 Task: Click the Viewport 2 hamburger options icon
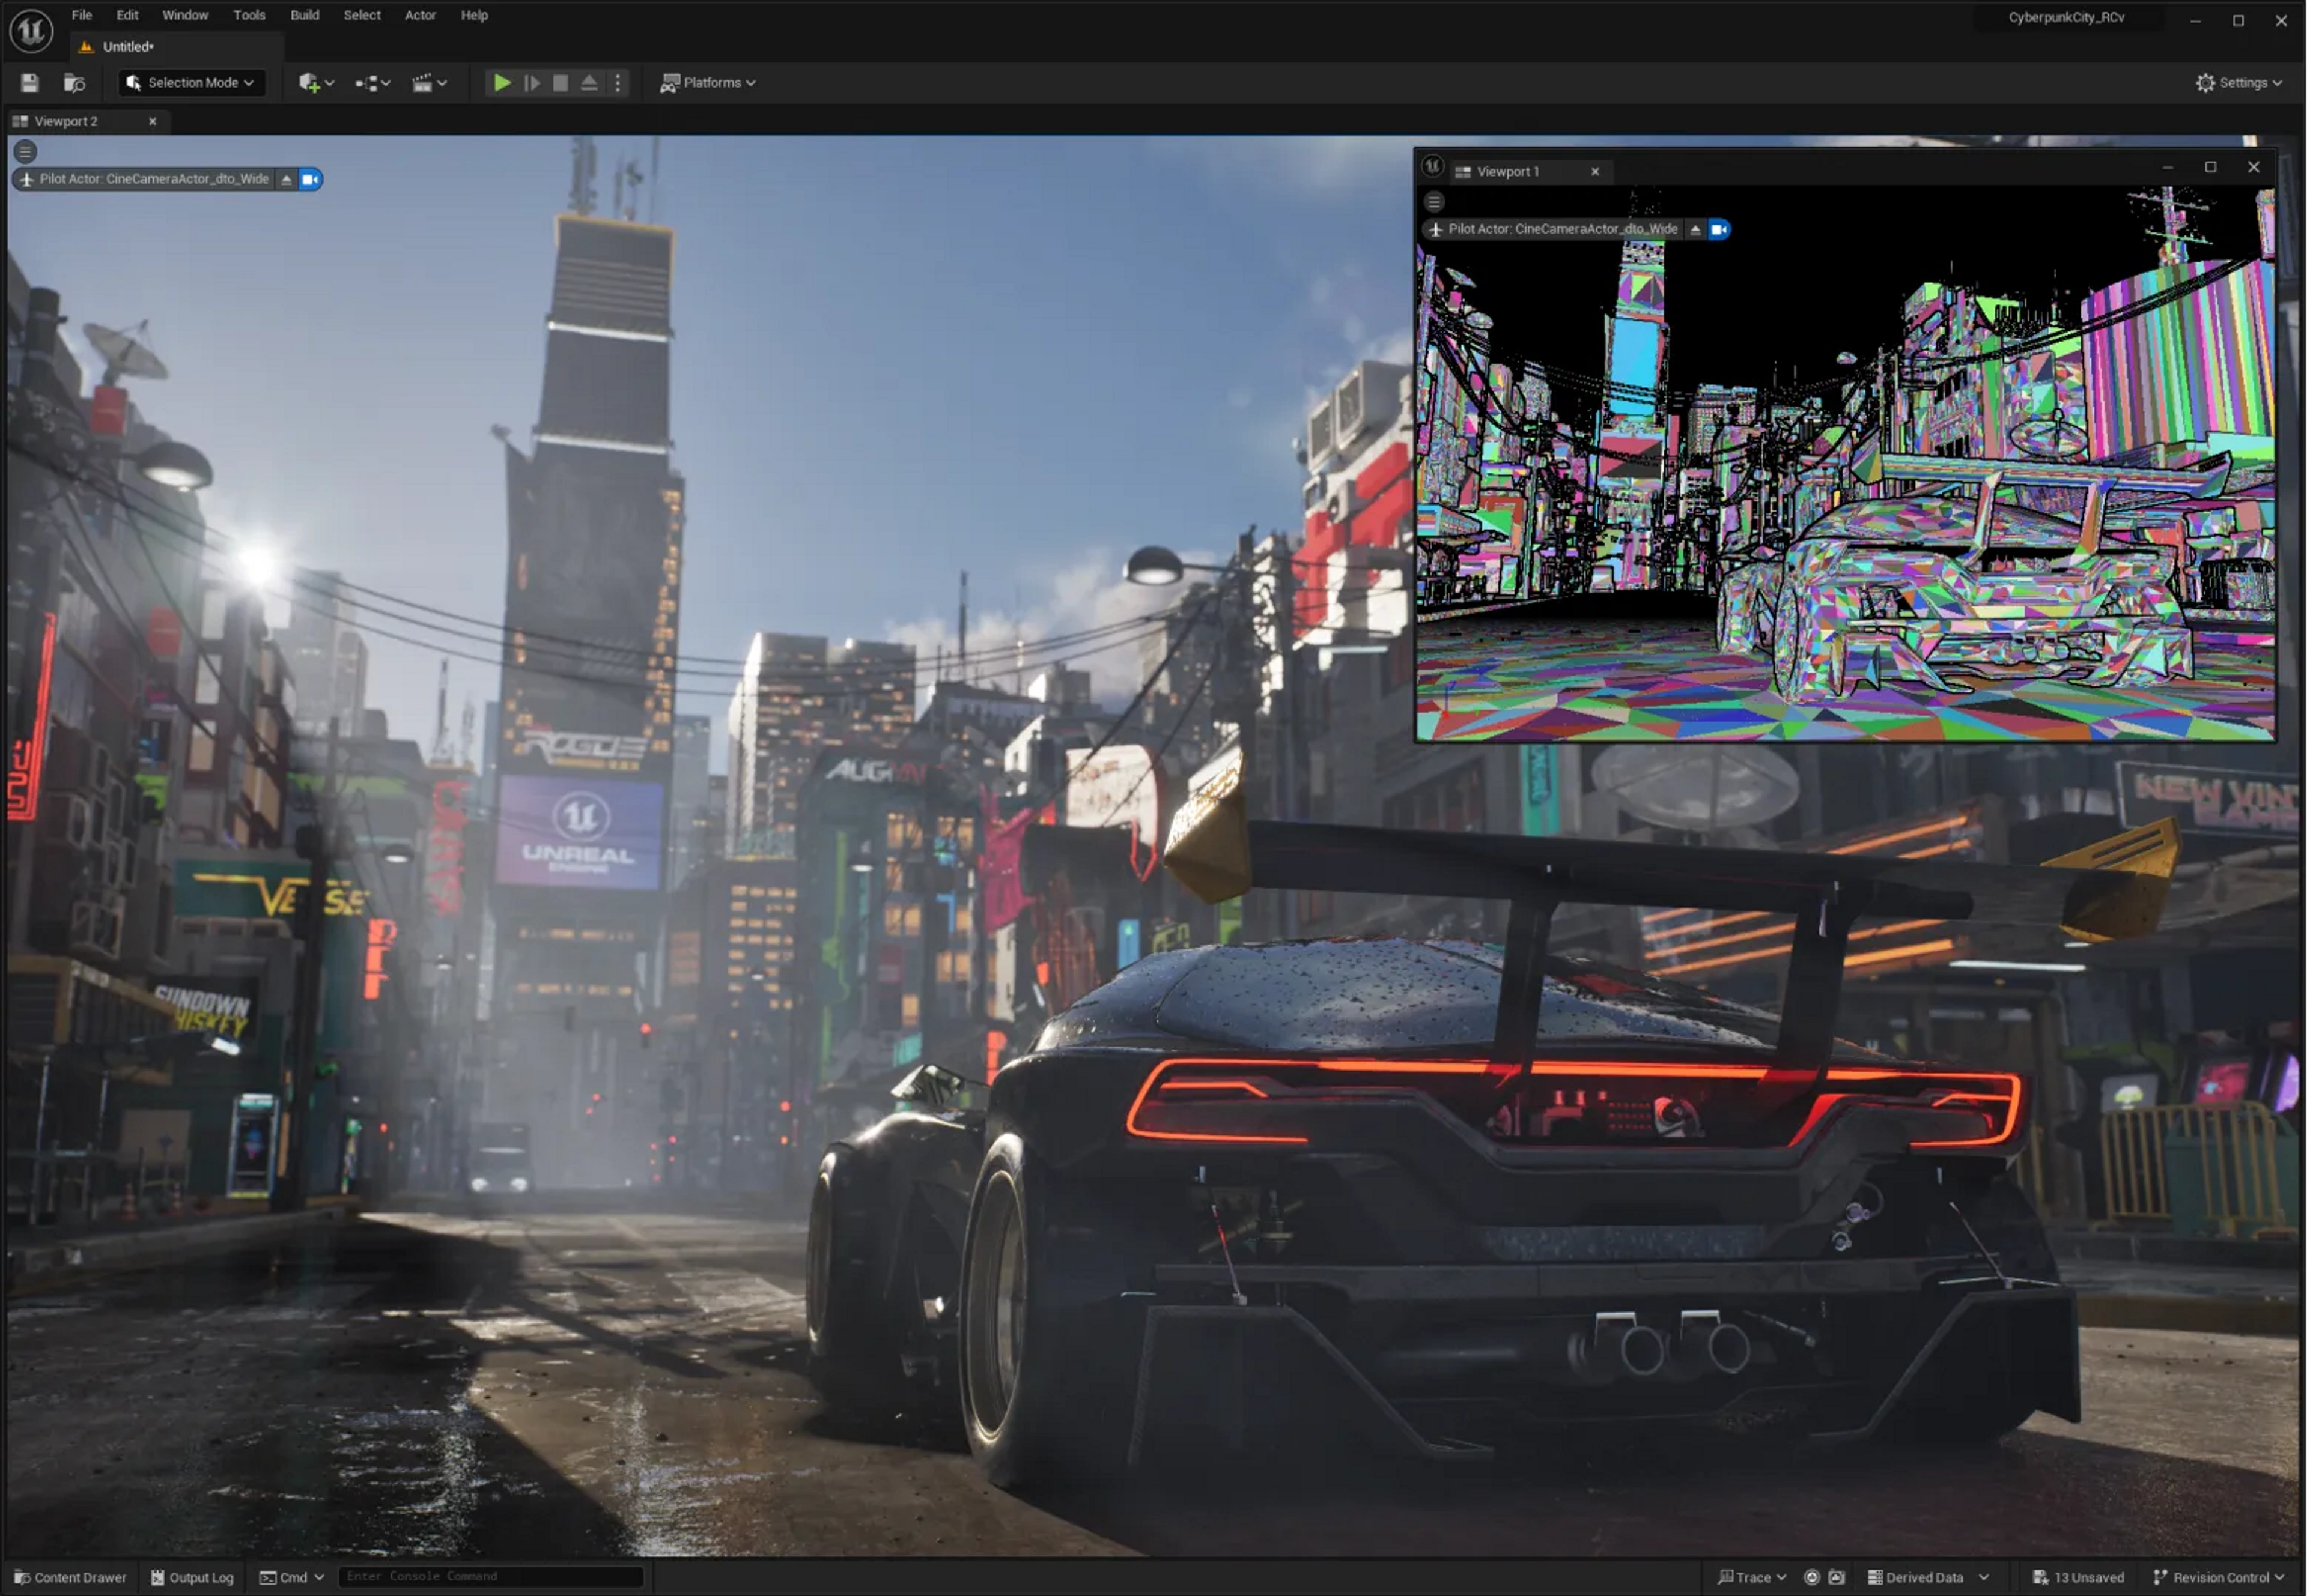(x=26, y=152)
